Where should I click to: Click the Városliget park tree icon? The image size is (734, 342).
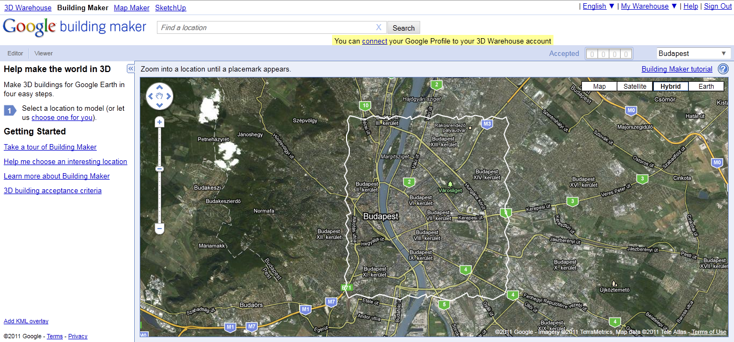coord(450,184)
